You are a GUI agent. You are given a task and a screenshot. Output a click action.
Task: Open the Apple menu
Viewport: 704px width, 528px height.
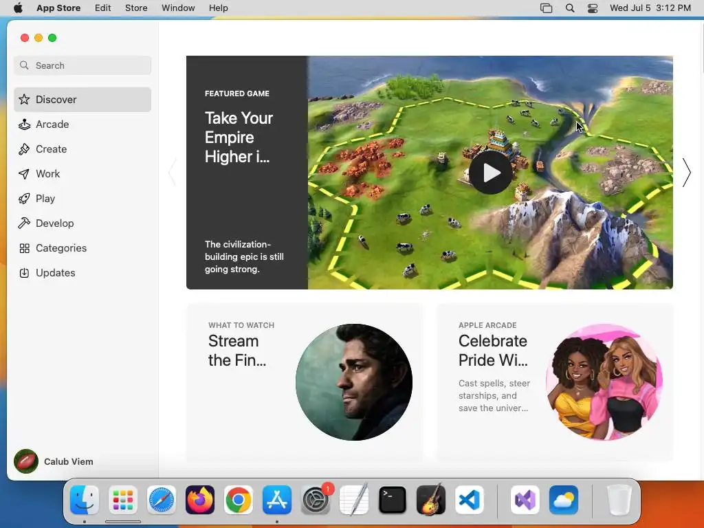click(x=18, y=8)
